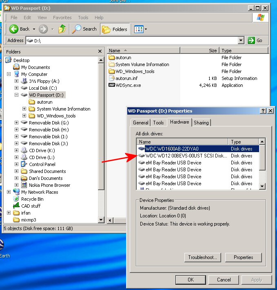Switch to the Tools tab in Properties
This screenshot has width=277, height=290.
[x=159, y=123]
